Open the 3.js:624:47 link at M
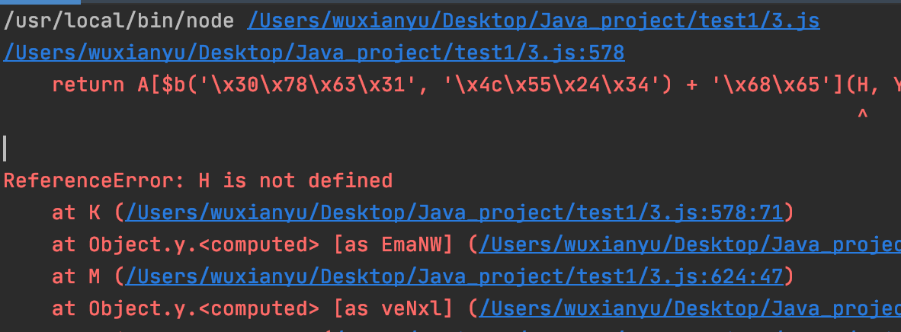901x332 pixels. (454, 277)
